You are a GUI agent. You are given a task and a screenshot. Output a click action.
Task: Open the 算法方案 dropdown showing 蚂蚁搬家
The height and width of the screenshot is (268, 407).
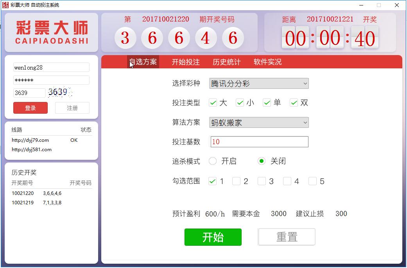coord(259,122)
